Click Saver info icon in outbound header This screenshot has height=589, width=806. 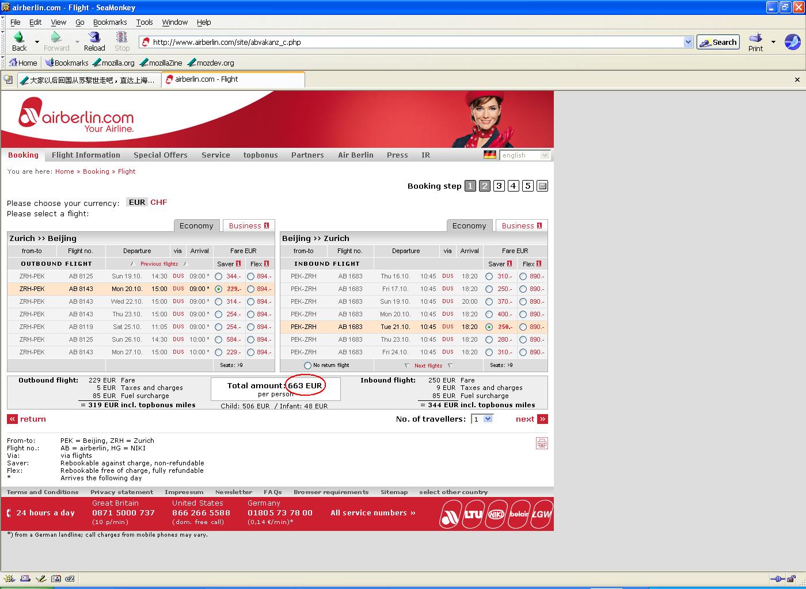click(x=238, y=263)
